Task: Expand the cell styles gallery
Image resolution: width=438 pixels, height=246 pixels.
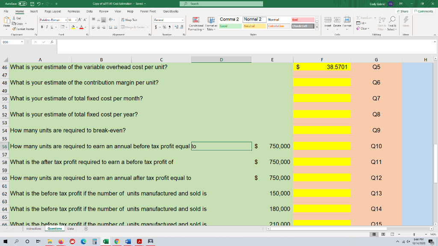Action: (x=317, y=28)
